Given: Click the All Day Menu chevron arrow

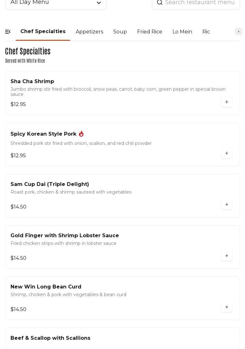Looking at the screenshot, I should tap(99, 3).
